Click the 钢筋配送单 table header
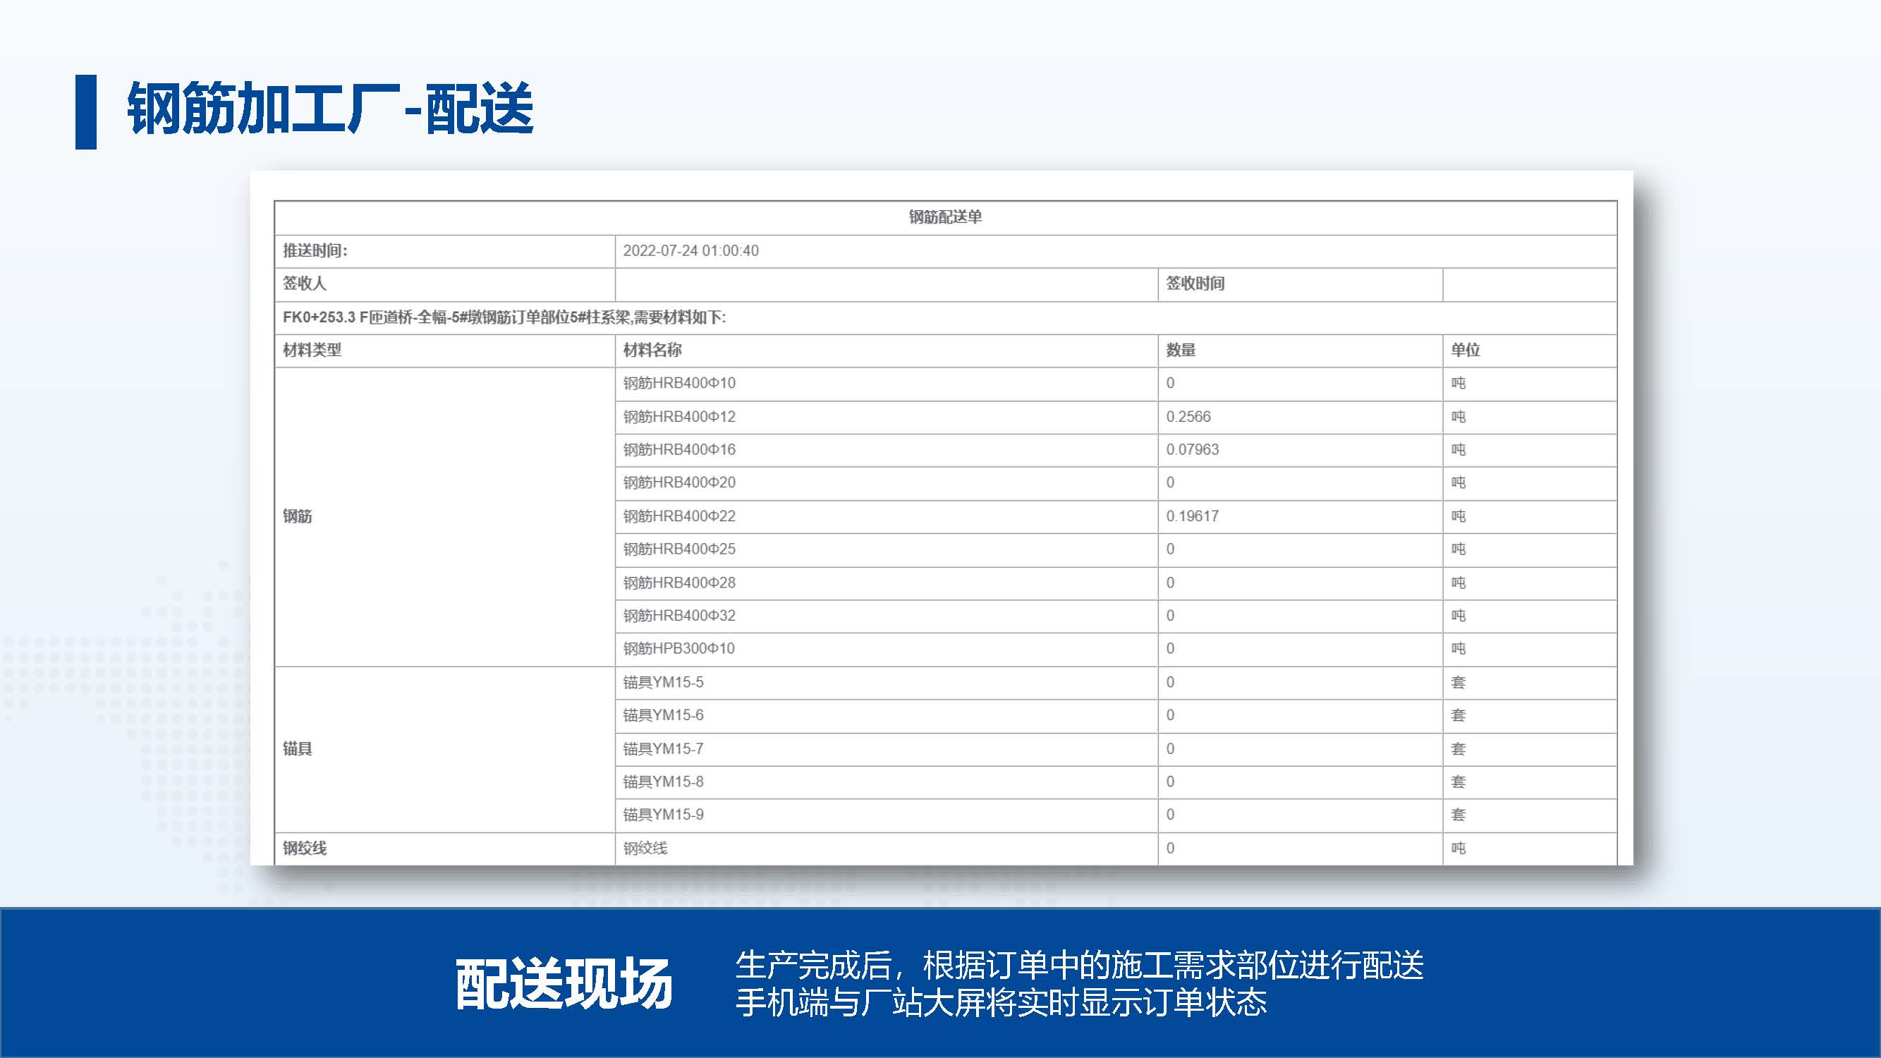Image resolution: width=1881 pixels, height=1058 pixels. pos(945,217)
